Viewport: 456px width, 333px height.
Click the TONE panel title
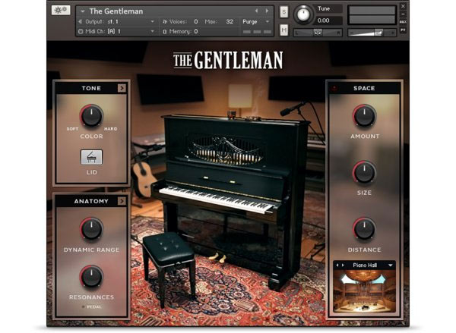[91, 88]
